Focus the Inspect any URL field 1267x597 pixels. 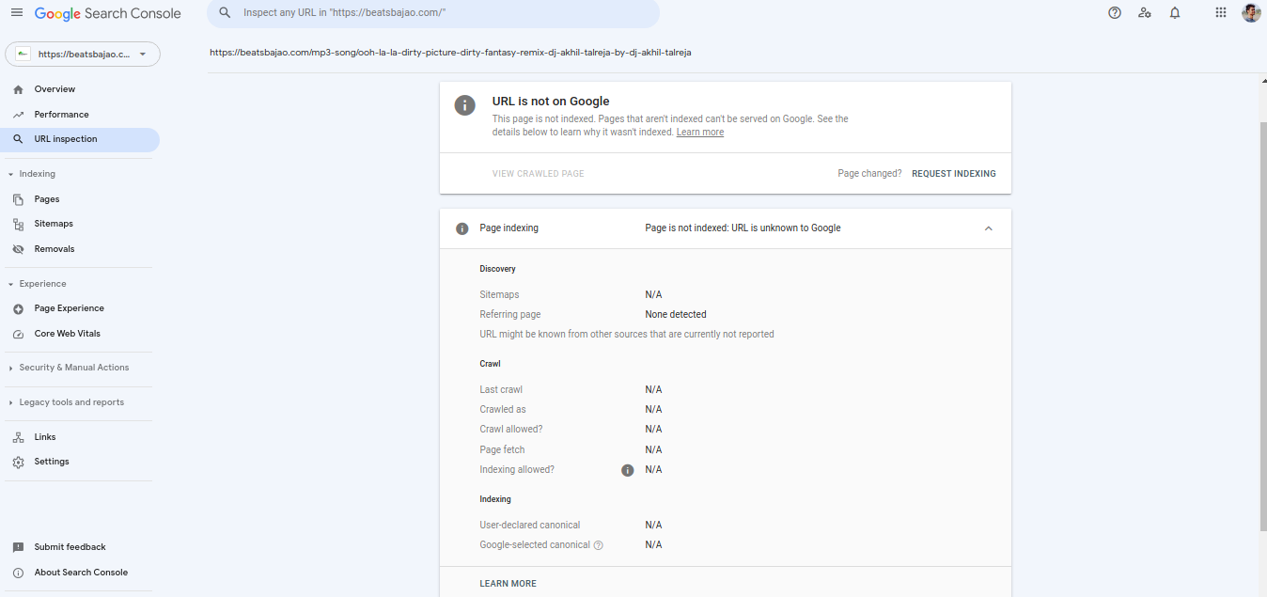click(432, 13)
